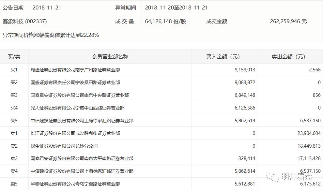
Task: Select buy amount 9,083,872
Action: coord(245,82)
